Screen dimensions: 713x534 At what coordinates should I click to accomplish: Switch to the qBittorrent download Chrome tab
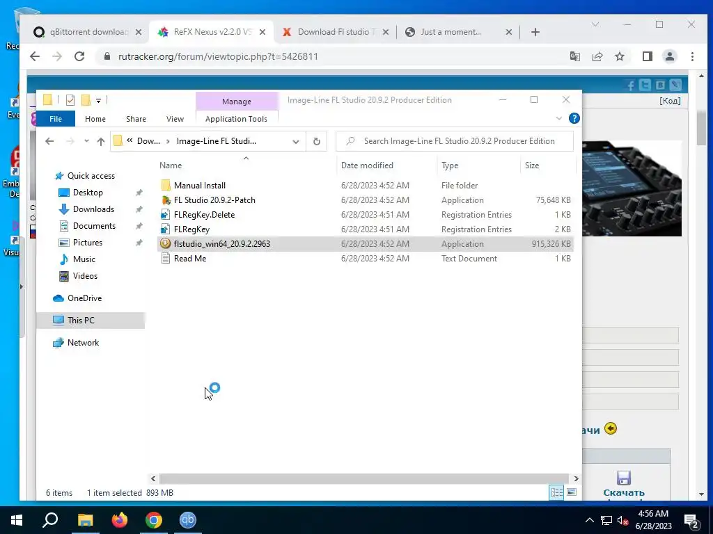tap(88, 32)
